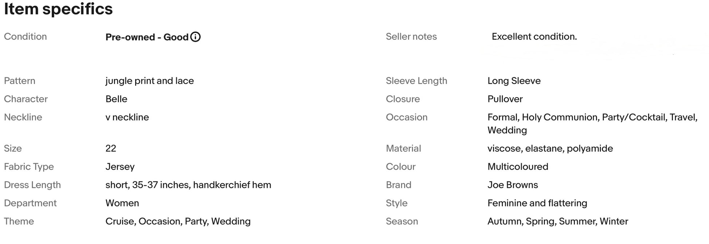Select the Multicoloured colour value
This screenshot has width=709, height=244.
[518, 167]
